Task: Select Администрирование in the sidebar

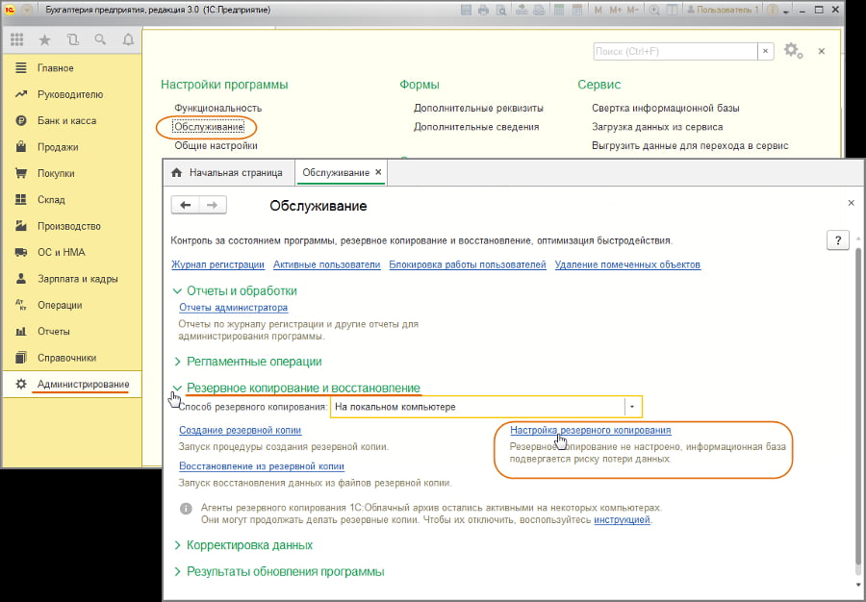Action: tap(82, 385)
